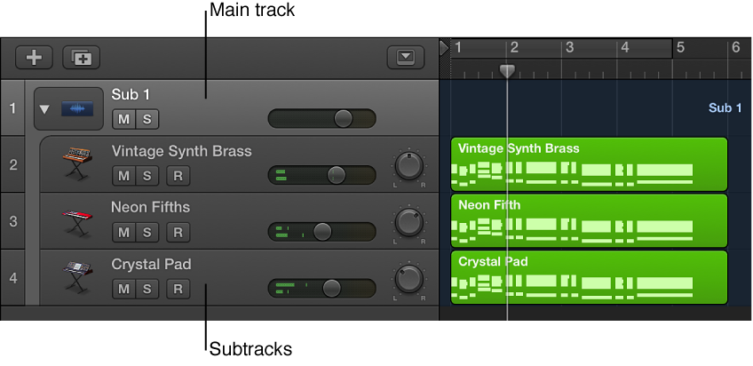The width and height of the screenshot is (753, 366).
Task: Select the Vintage Synth Brass green region
Action: pyautogui.click(x=590, y=164)
